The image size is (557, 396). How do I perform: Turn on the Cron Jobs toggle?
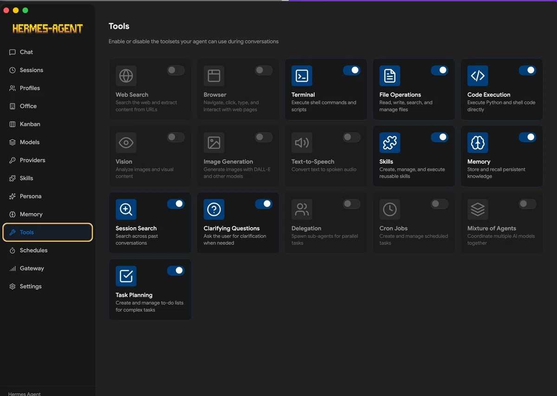pos(440,204)
